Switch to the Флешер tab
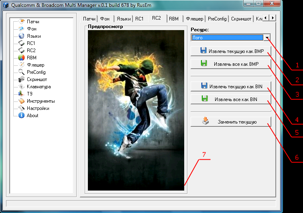This screenshot has height=213, width=303. [194, 19]
